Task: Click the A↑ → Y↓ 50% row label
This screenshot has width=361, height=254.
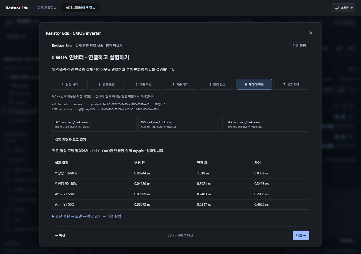Action: pos(65,194)
